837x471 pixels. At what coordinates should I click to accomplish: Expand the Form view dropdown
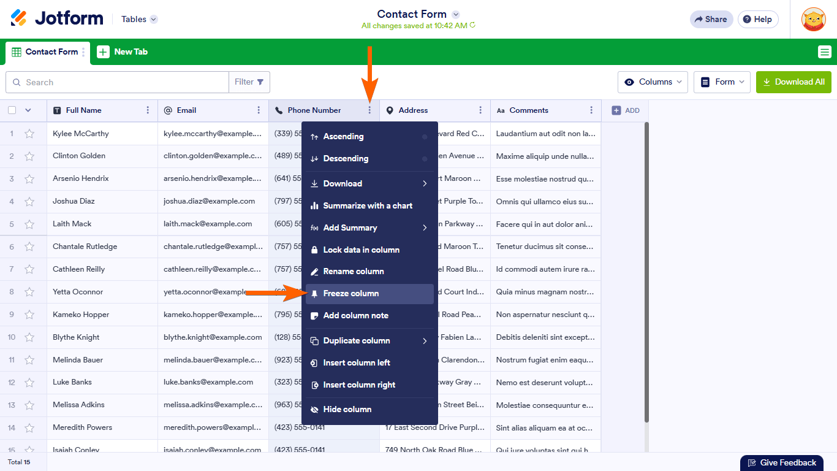coord(722,82)
